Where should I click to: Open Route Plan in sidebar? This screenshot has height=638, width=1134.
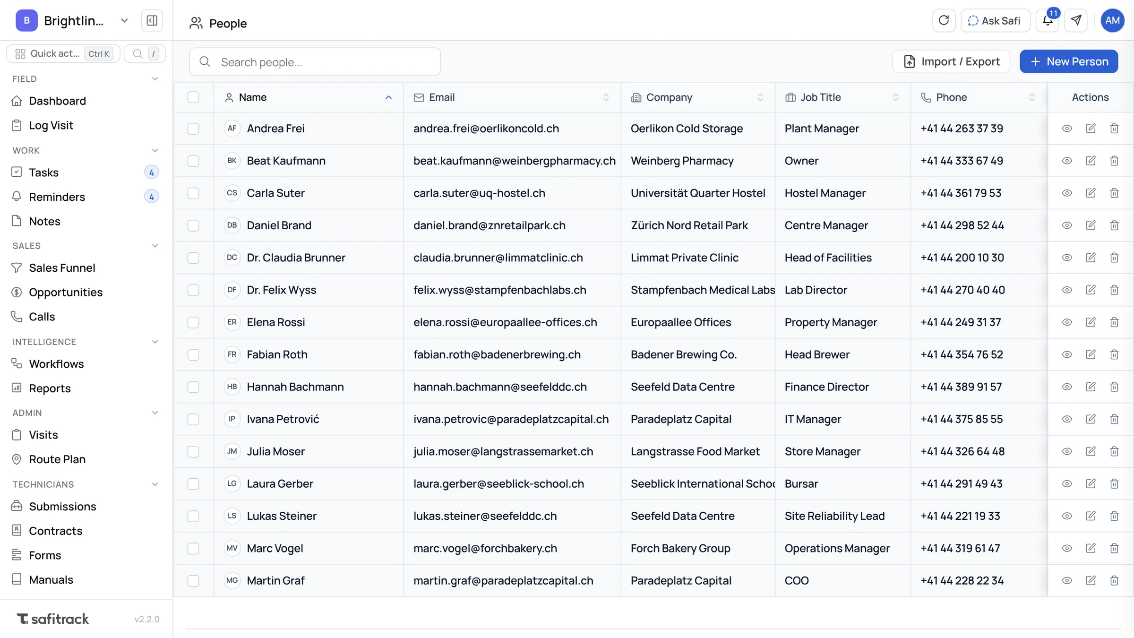click(57, 459)
